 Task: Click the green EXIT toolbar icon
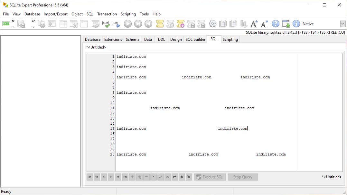(x=6, y=24)
